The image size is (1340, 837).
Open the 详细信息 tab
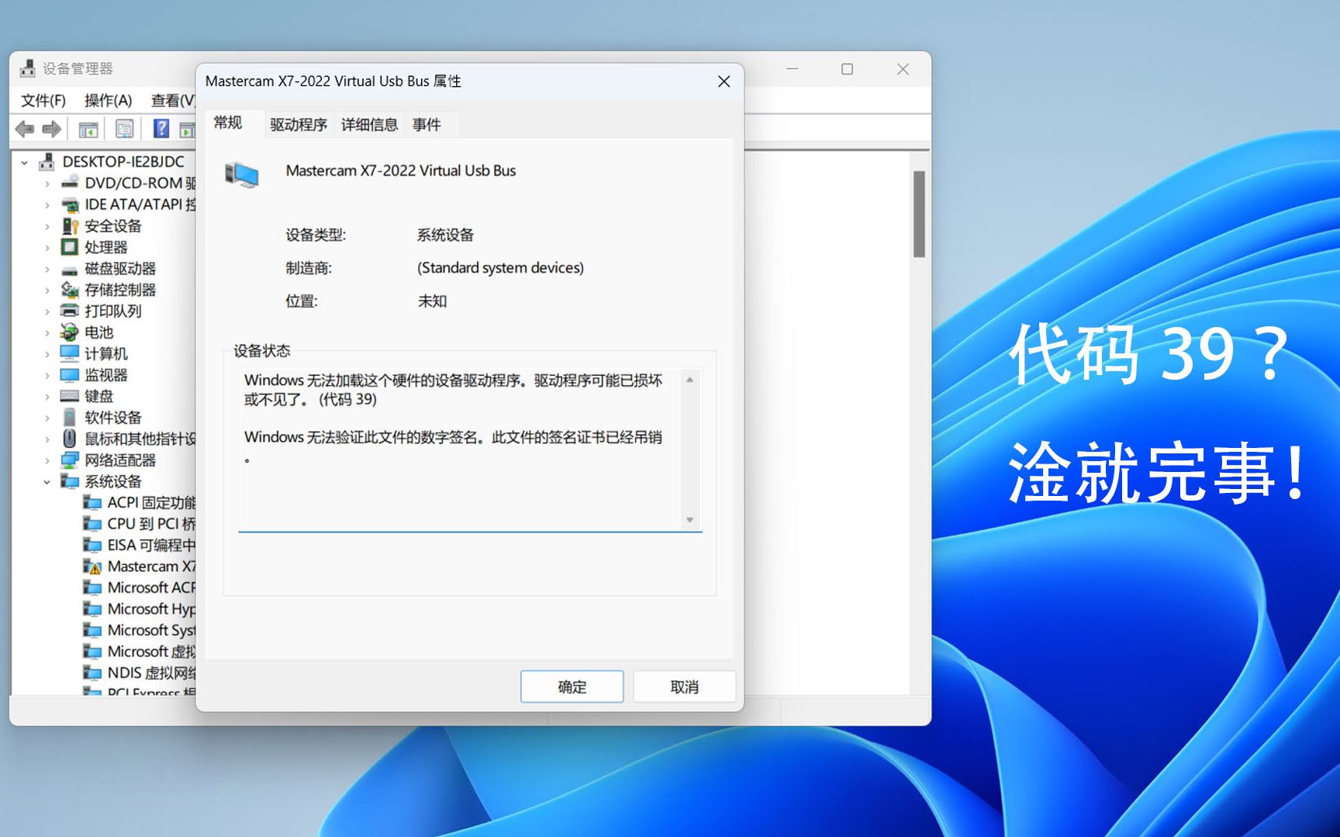coord(368,124)
